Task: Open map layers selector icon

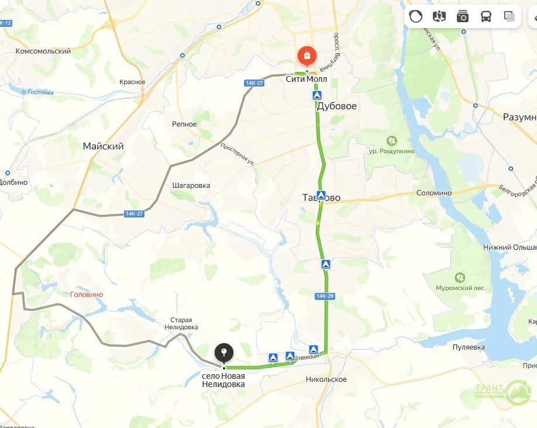Action: tap(510, 16)
